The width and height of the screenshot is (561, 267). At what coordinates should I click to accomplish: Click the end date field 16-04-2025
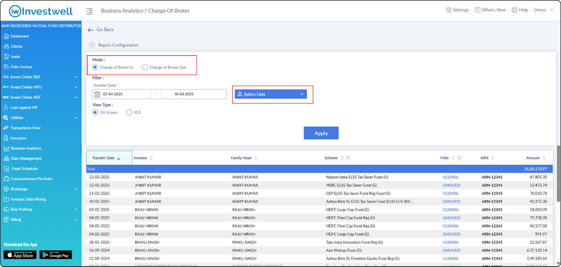click(193, 94)
